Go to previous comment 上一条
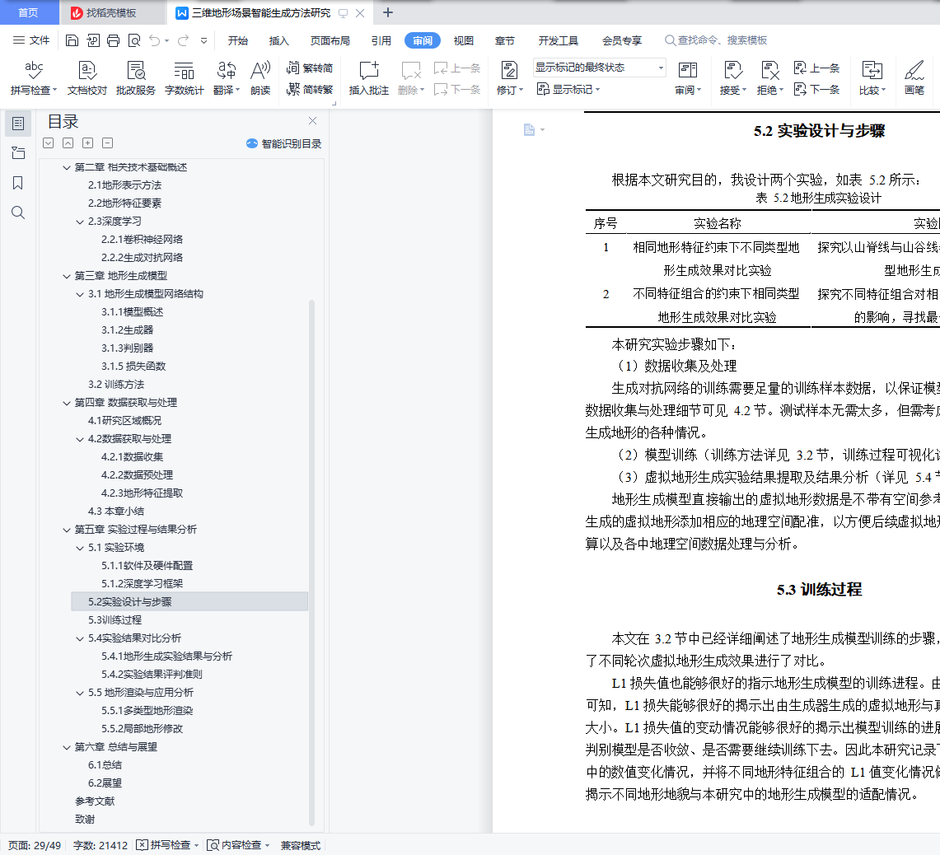 coord(456,68)
